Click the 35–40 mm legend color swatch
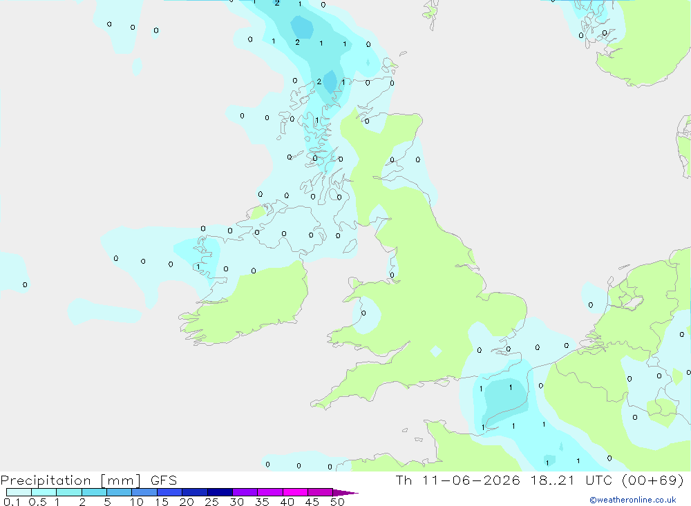The image size is (691, 506). point(270,492)
